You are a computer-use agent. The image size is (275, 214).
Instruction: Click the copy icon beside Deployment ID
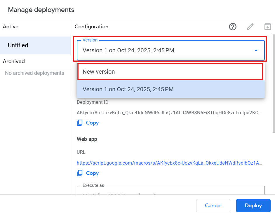click(80, 123)
